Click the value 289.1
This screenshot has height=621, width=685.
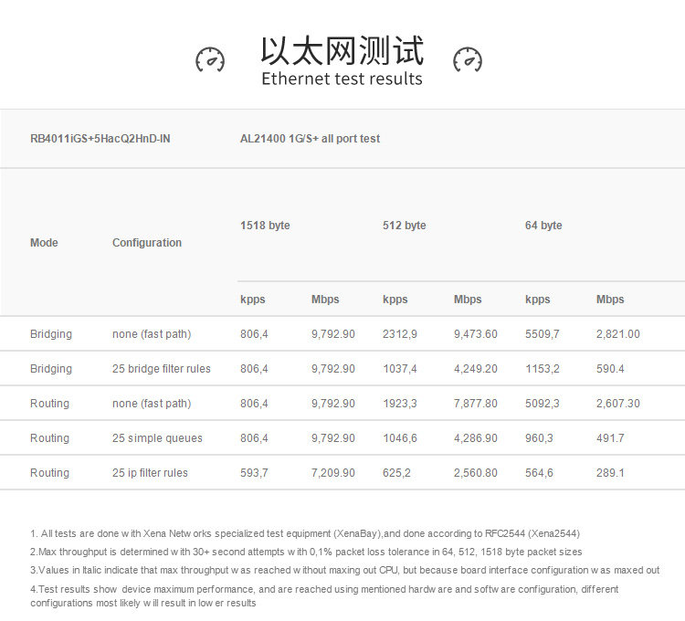tap(610, 473)
